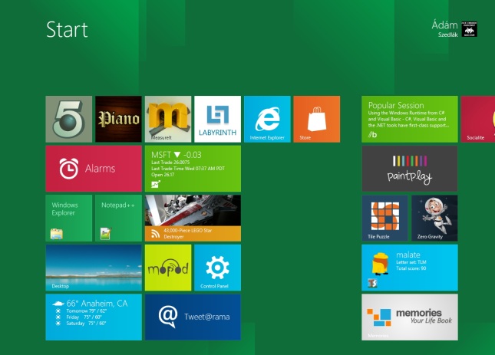Start the Labyrinth game tile

point(217,119)
